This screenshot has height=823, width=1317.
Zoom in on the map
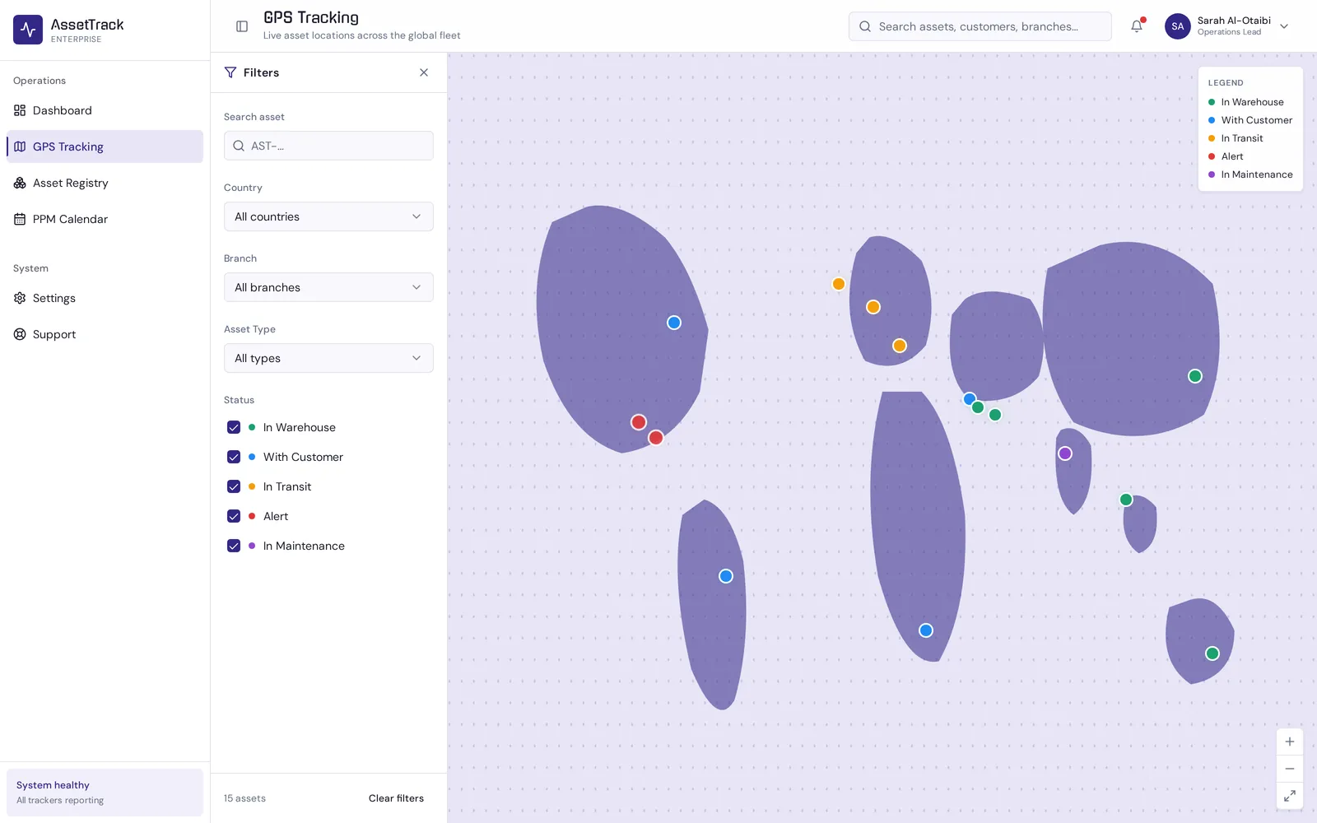[x=1290, y=742]
